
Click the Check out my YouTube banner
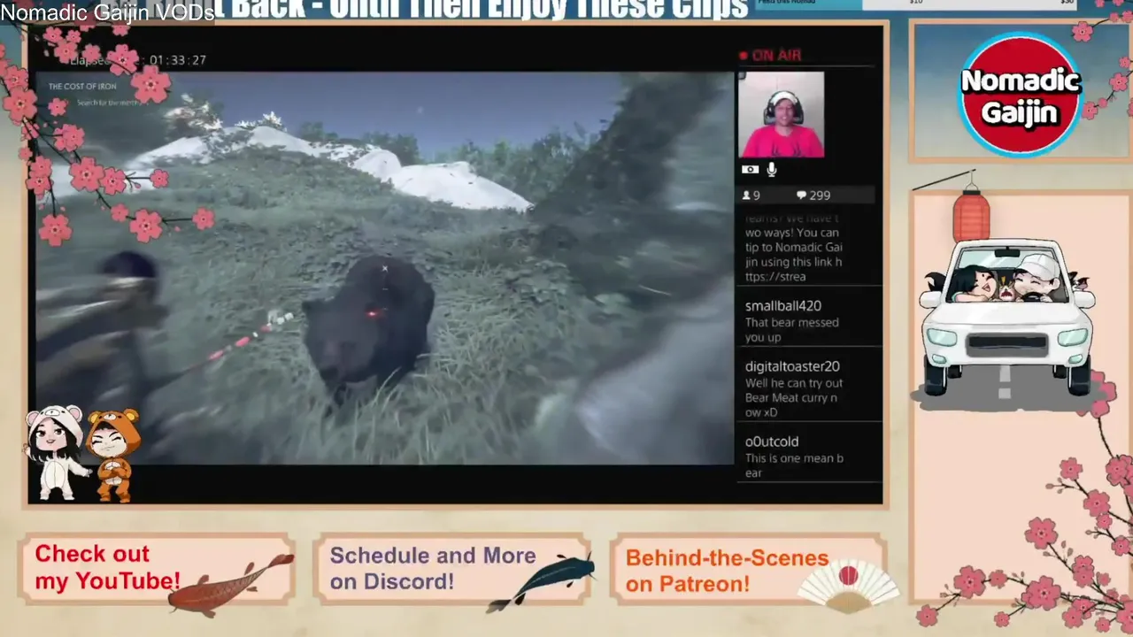[x=157, y=568]
